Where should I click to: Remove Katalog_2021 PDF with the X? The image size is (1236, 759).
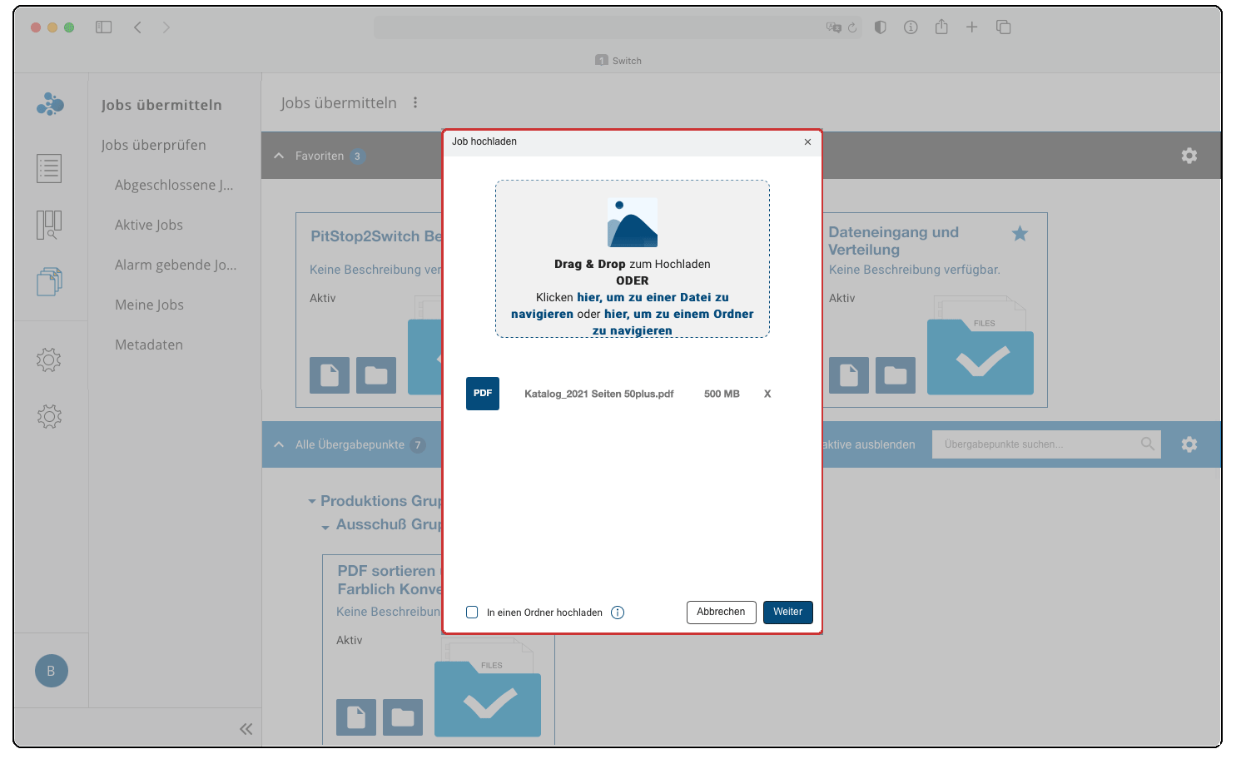[x=767, y=394]
